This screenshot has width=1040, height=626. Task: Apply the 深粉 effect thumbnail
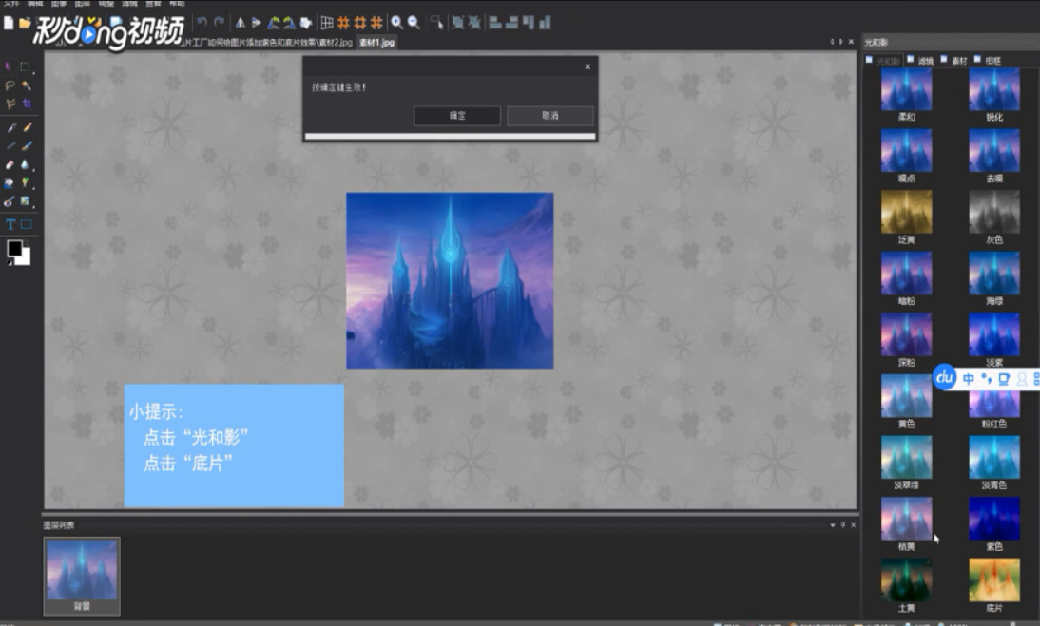906,334
